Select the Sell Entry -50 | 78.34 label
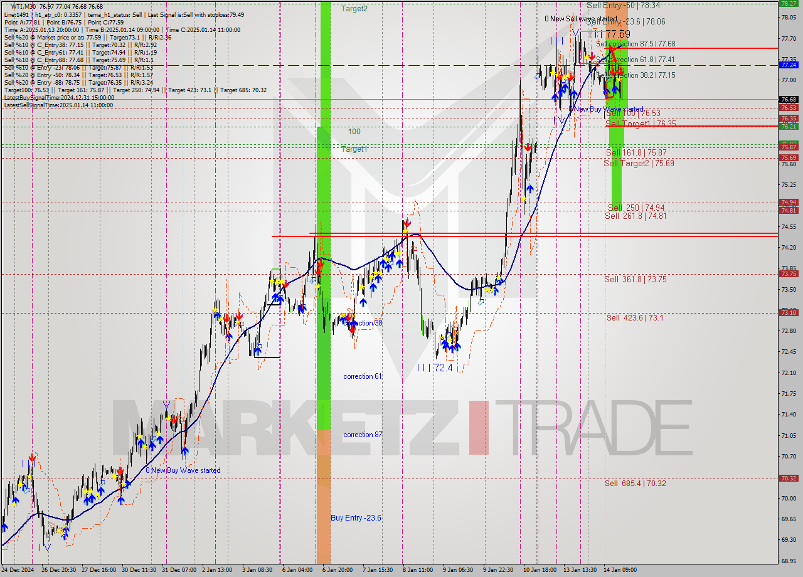Viewport: 803px width, 577px height. coord(623,5)
